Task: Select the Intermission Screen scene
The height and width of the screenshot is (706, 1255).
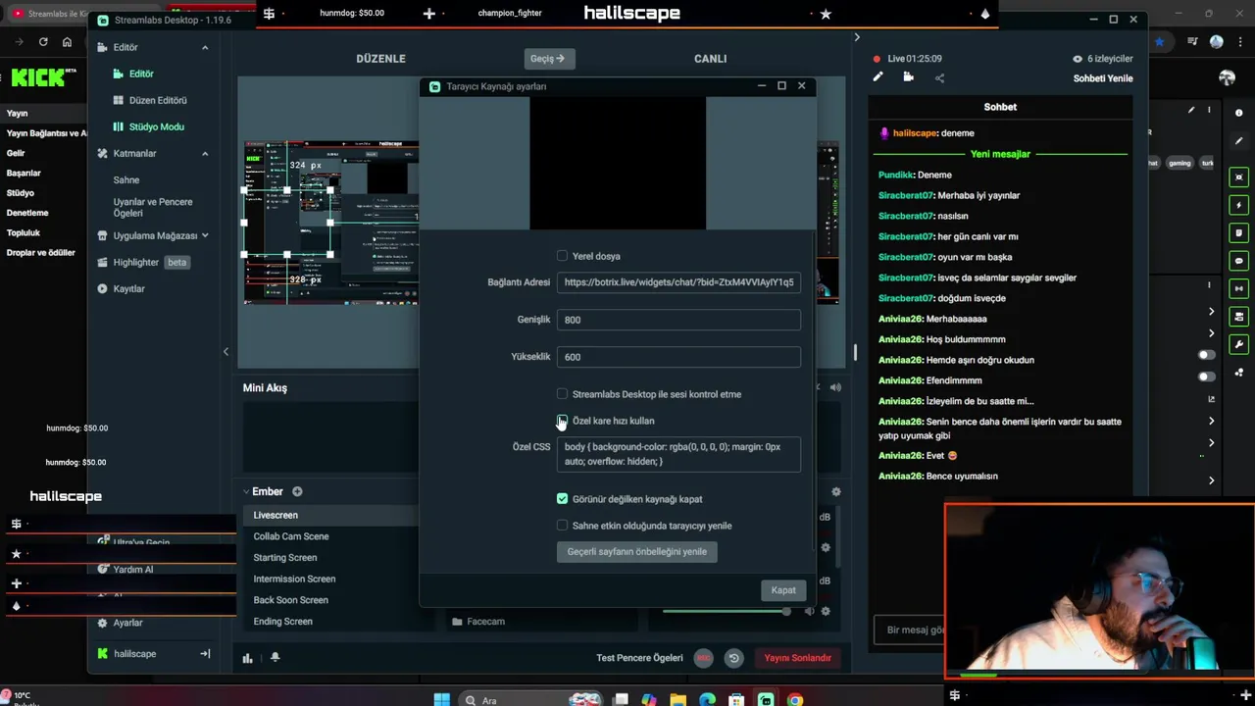Action: click(x=294, y=579)
